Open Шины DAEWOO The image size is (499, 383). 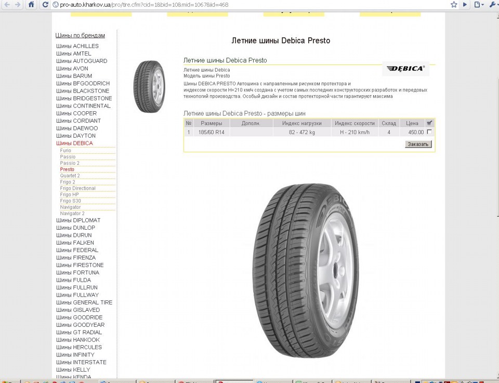click(x=77, y=128)
